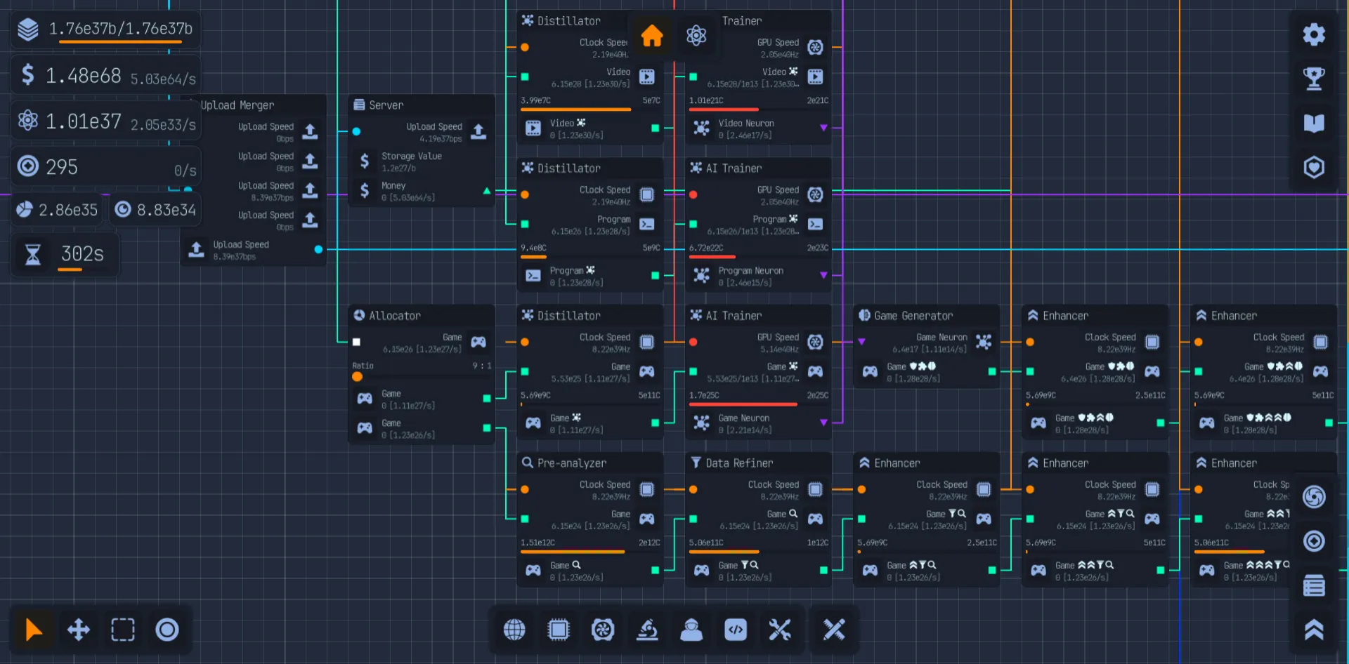Click Data Refiner's Game output gamepad icon
The height and width of the screenshot is (664, 1349).
pos(701,570)
